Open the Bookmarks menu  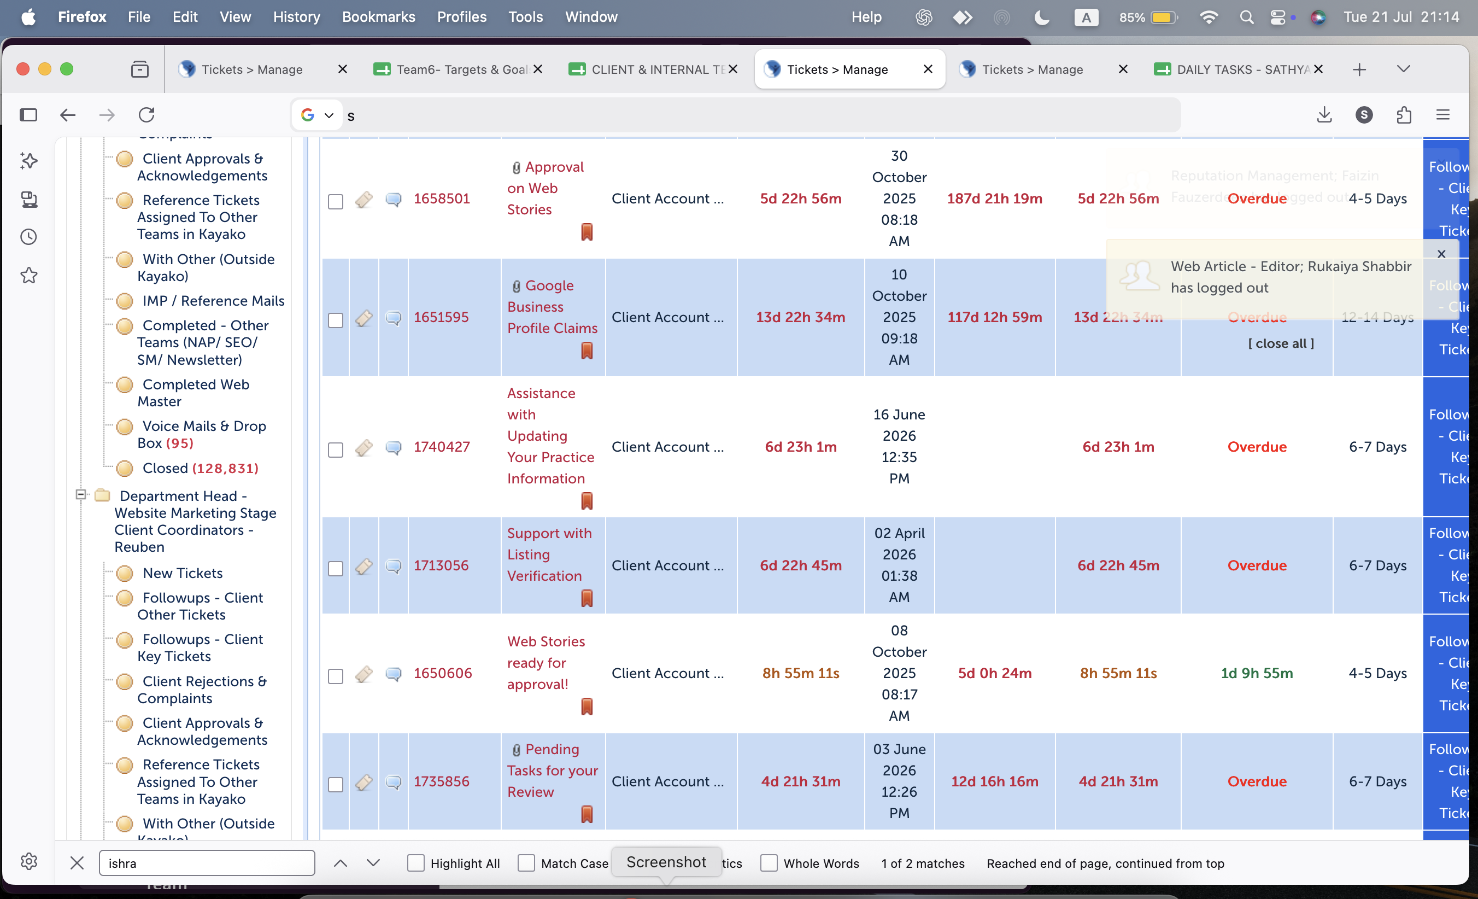click(378, 17)
